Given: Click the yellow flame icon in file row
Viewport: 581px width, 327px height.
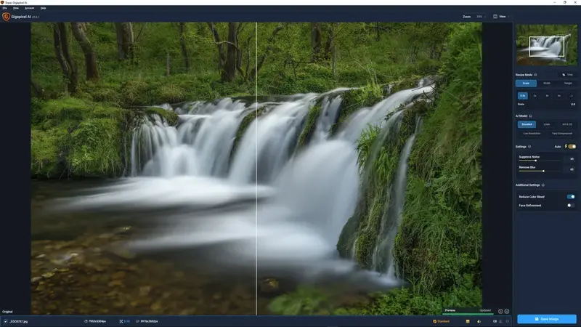Looking at the screenshot, I should coord(479,321).
